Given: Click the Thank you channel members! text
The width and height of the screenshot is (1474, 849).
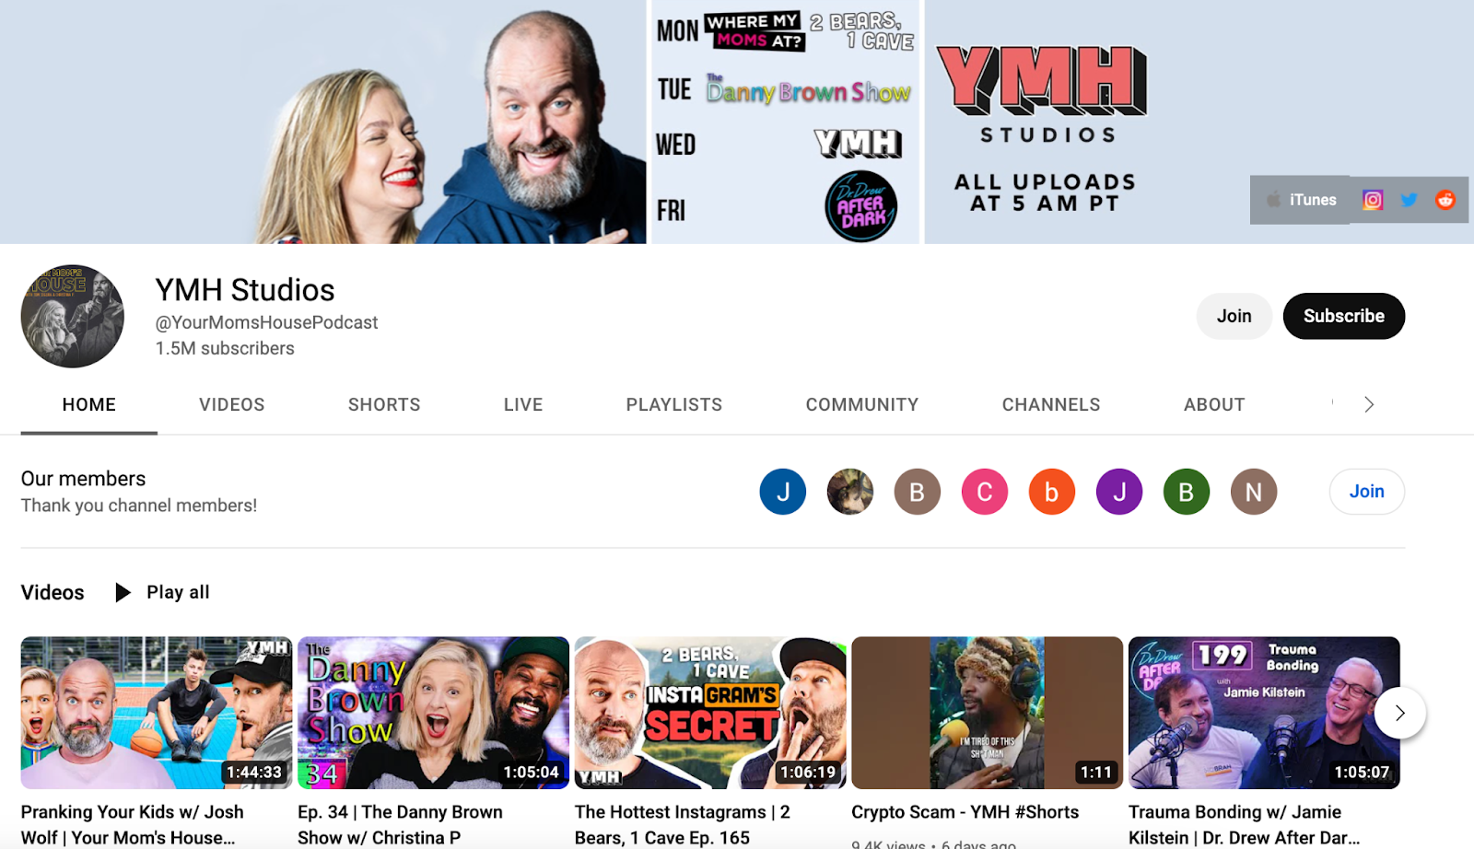Looking at the screenshot, I should pyautogui.click(x=139, y=506).
